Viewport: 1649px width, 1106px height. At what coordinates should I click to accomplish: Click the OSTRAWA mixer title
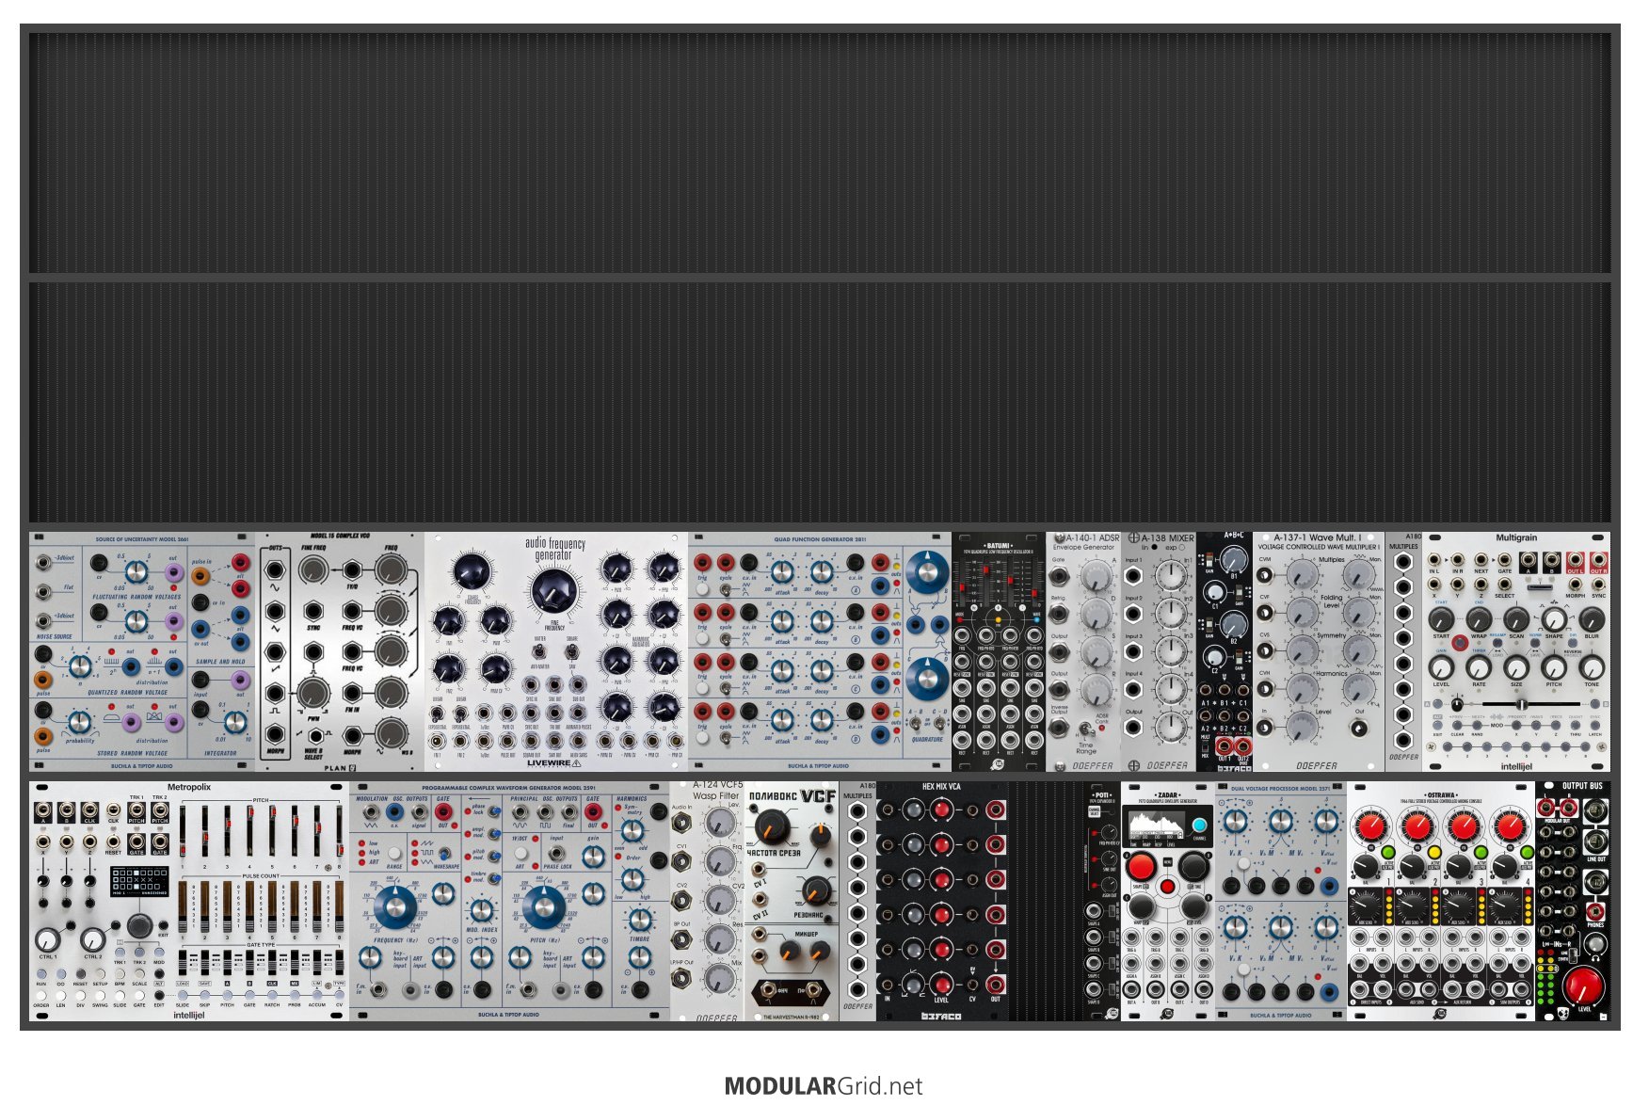[x=1441, y=794]
